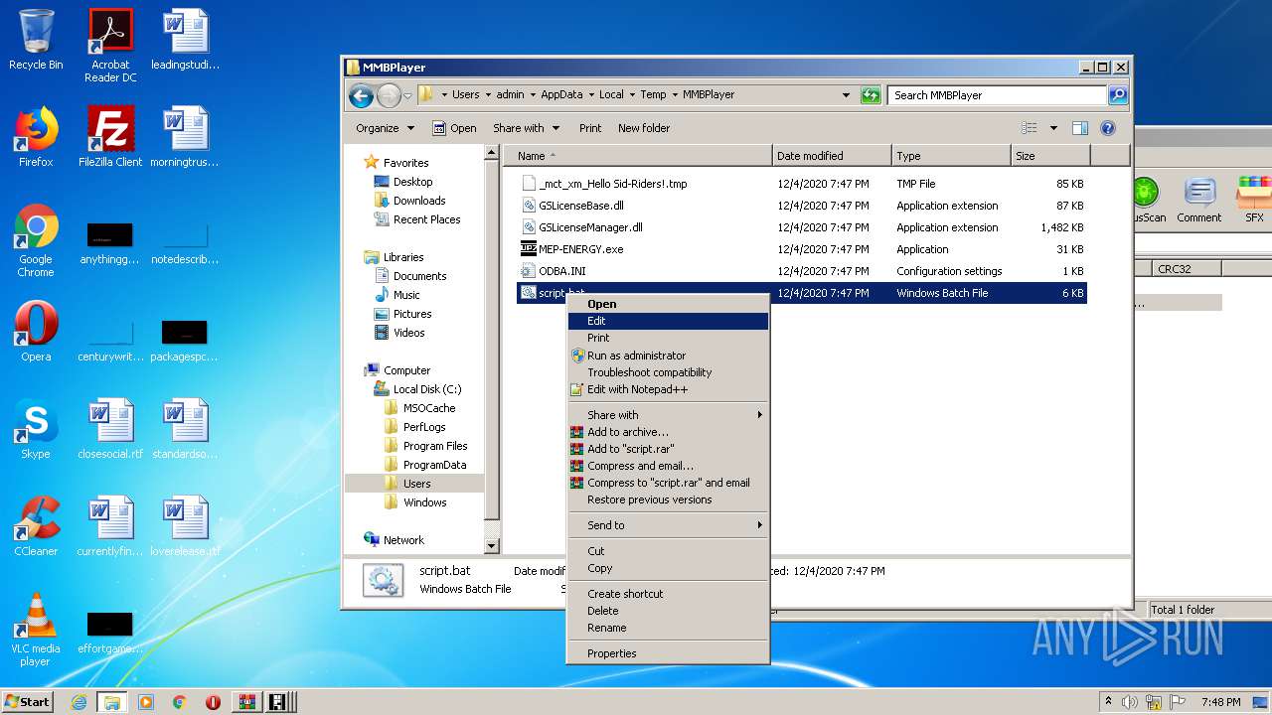This screenshot has height=715, width=1272.
Task: Click volume icon in system tray
Action: (x=1130, y=702)
